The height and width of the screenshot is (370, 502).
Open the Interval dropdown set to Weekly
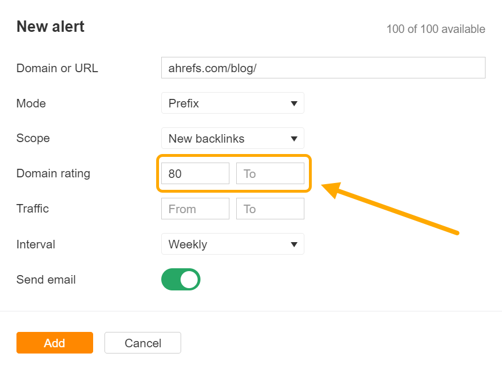tap(232, 244)
